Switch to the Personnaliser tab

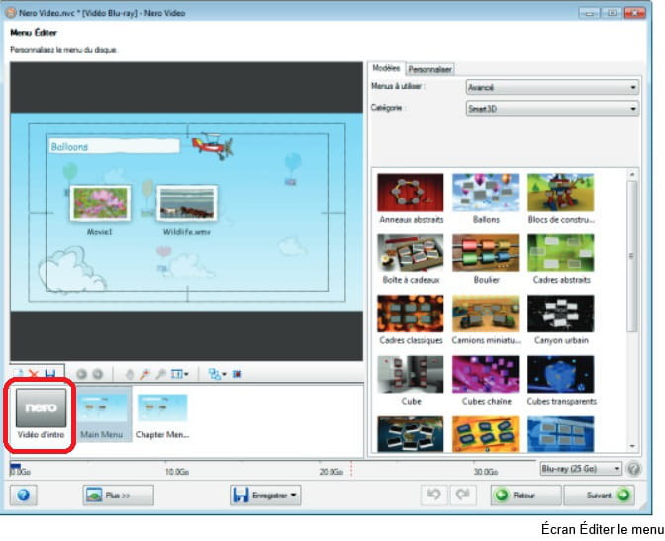click(430, 69)
